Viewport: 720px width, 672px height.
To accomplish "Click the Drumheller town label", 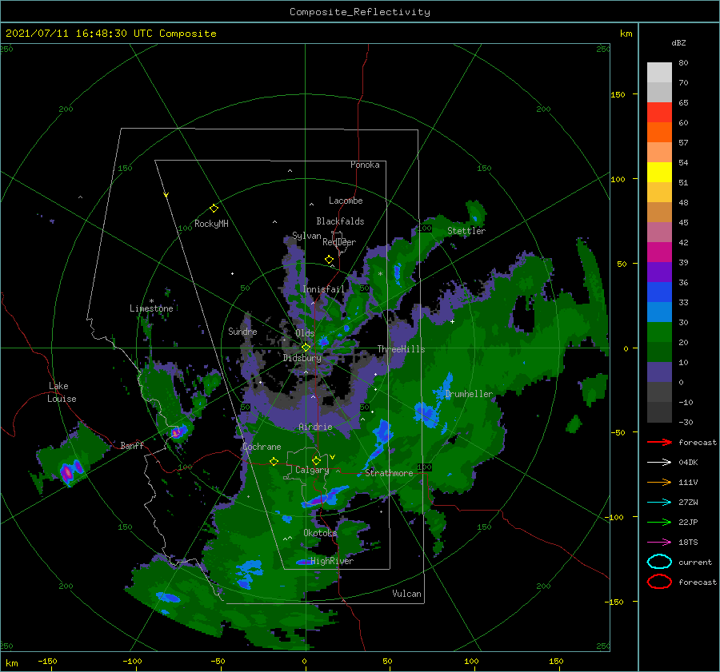I will point(469,394).
